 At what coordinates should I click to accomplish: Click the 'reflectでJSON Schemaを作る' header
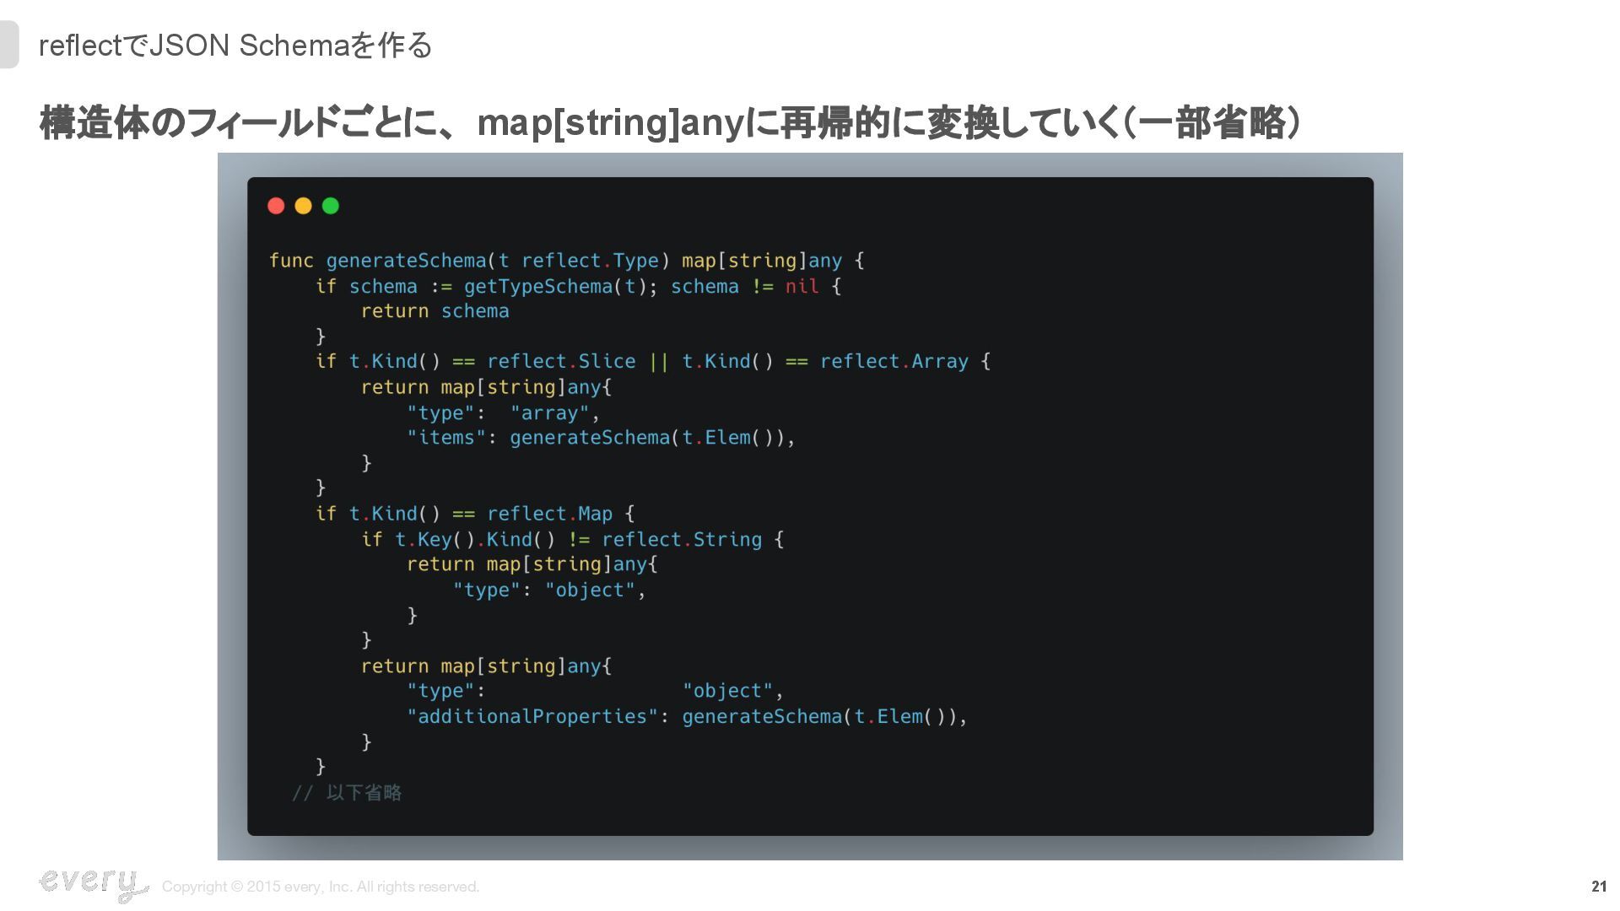coord(235,46)
